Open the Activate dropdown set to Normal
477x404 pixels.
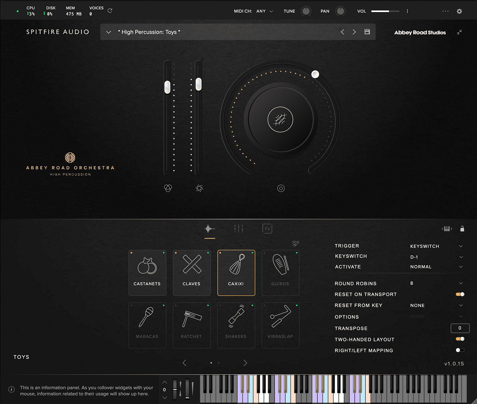coord(436,267)
